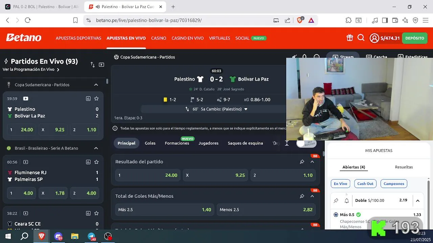
Task: Open CASINO EN VIVO in the top menu
Action: click(187, 38)
